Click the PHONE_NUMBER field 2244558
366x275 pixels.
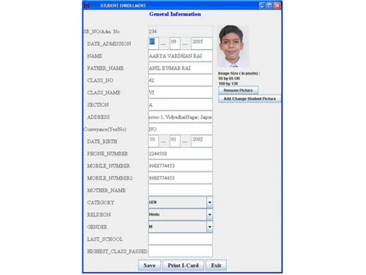click(x=180, y=153)
